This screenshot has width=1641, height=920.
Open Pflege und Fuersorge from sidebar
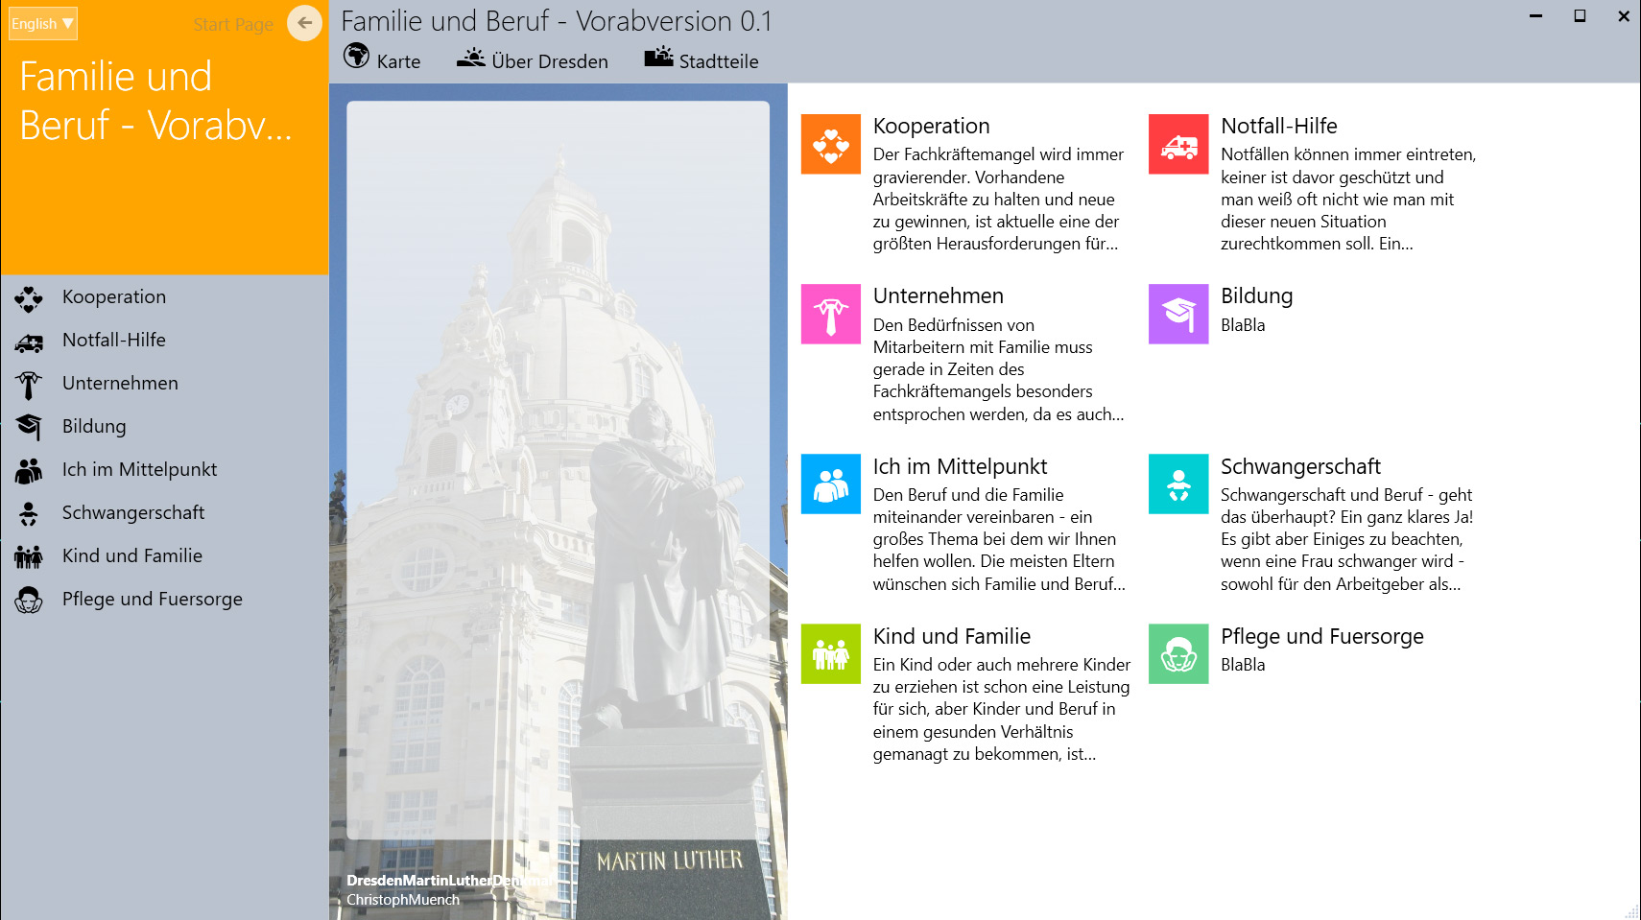pyautogui.click(x=152, y=600)
